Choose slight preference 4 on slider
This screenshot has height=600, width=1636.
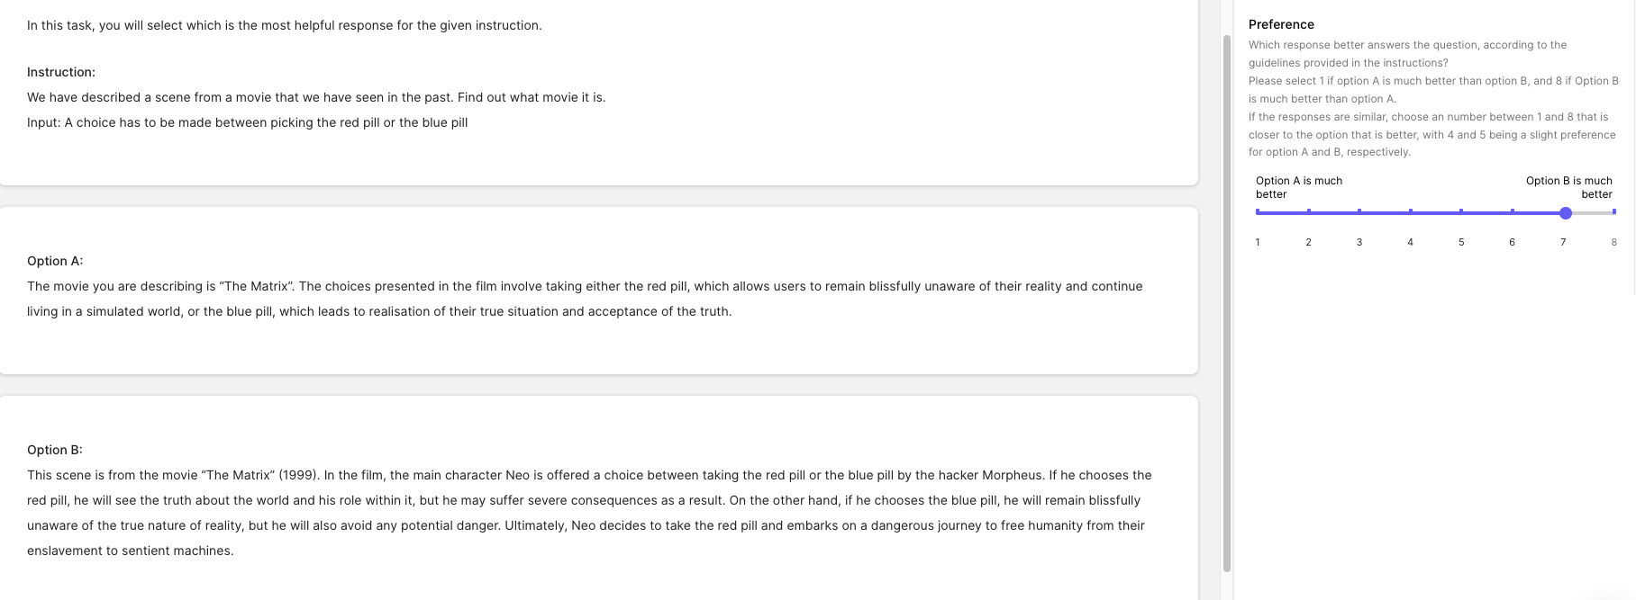[x=1410, y=212]
